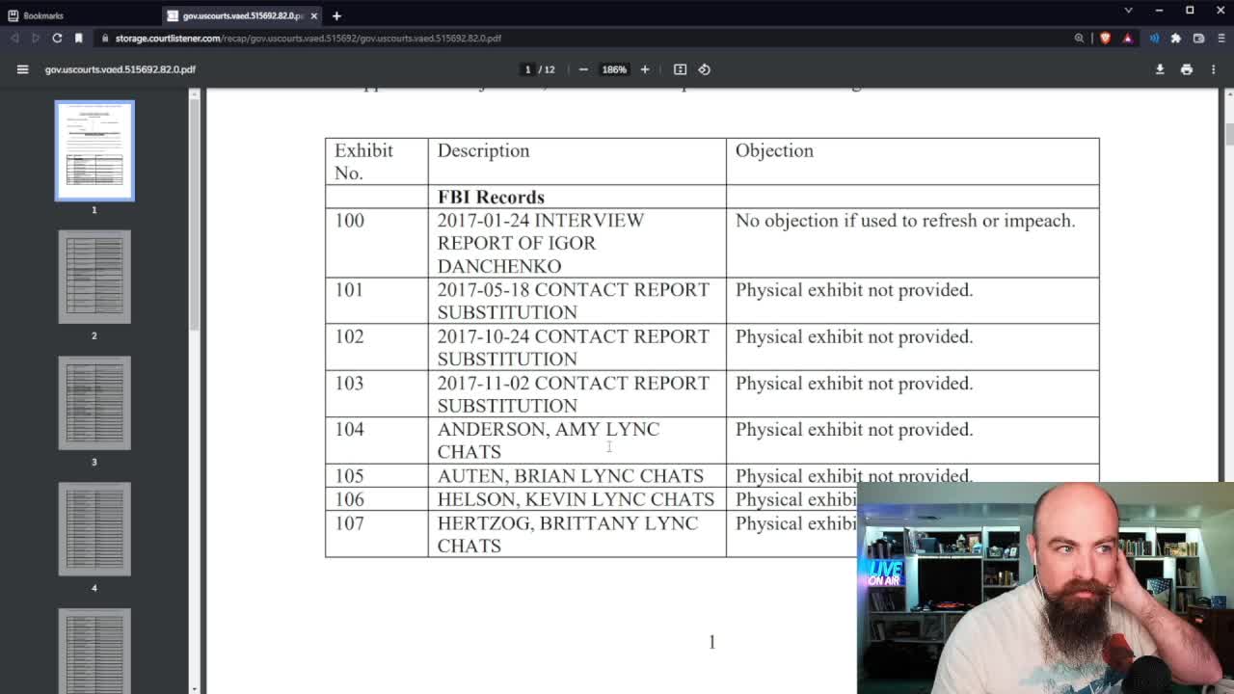Print the PDF document
The height and width of the screenshot is (694, 1234).
tap(1187, 69)
